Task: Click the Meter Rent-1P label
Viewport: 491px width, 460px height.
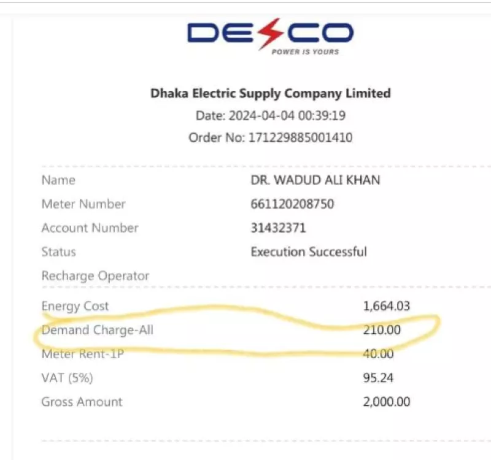Action: pos(83,354)
